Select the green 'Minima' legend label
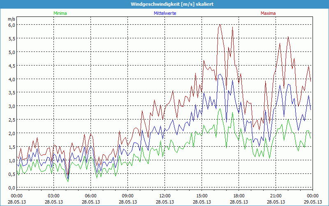Image resolution: width=329 pixels, height=206 pixels. pos(60,13)
